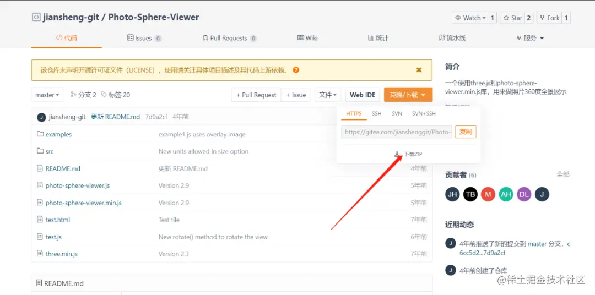This screenshot has width=595, height=295.
Task: Open the three.min.js file name
Action: pos(62,254)
